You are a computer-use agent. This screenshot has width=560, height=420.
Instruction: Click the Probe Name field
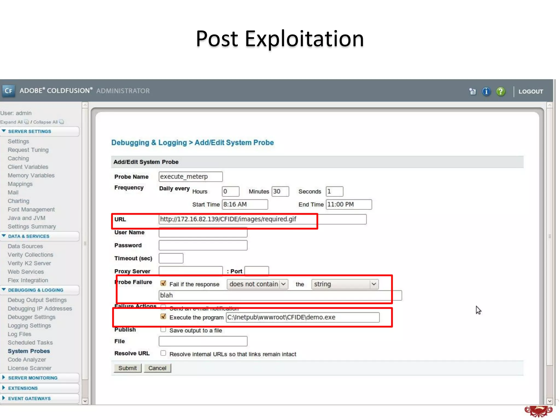[191, 177]
